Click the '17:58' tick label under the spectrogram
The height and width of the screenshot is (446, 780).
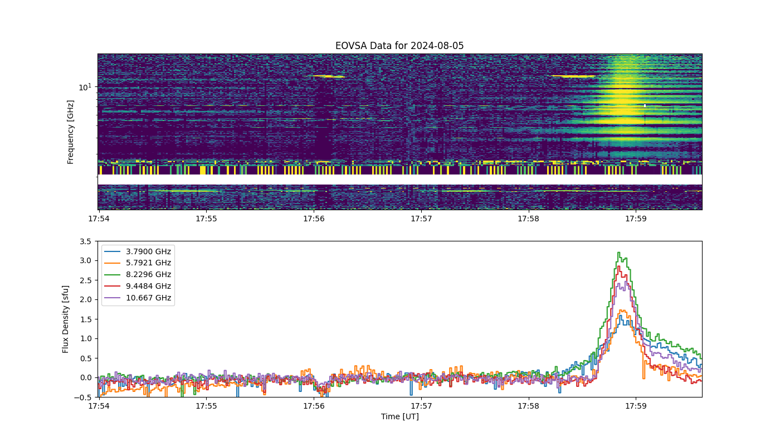528,219
